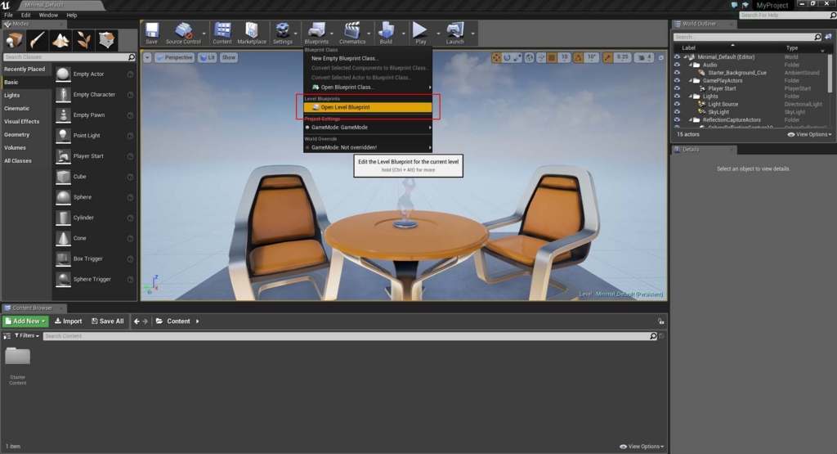Open the Edit menu
This screenshot has width=837, height=454.
pyautogui.click(x=25, y=15)
